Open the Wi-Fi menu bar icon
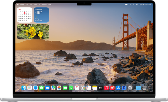Screen dimensions: 168x102 click(130, 4)
